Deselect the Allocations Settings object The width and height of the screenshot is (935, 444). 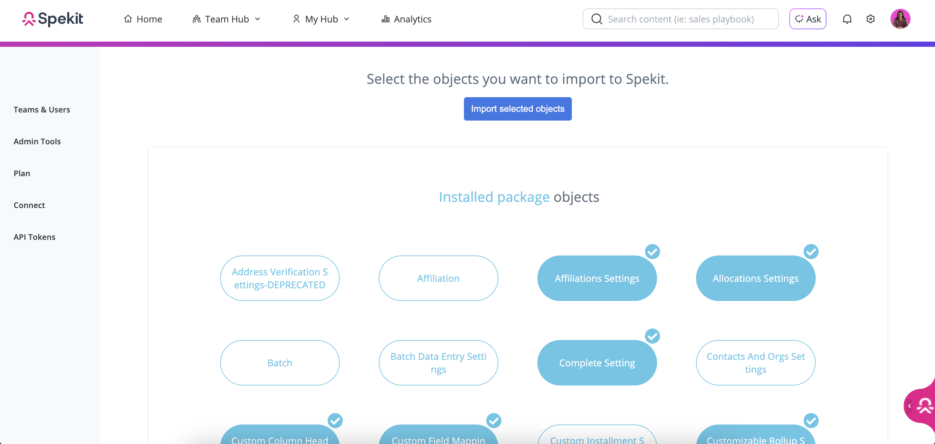(755, 278)
